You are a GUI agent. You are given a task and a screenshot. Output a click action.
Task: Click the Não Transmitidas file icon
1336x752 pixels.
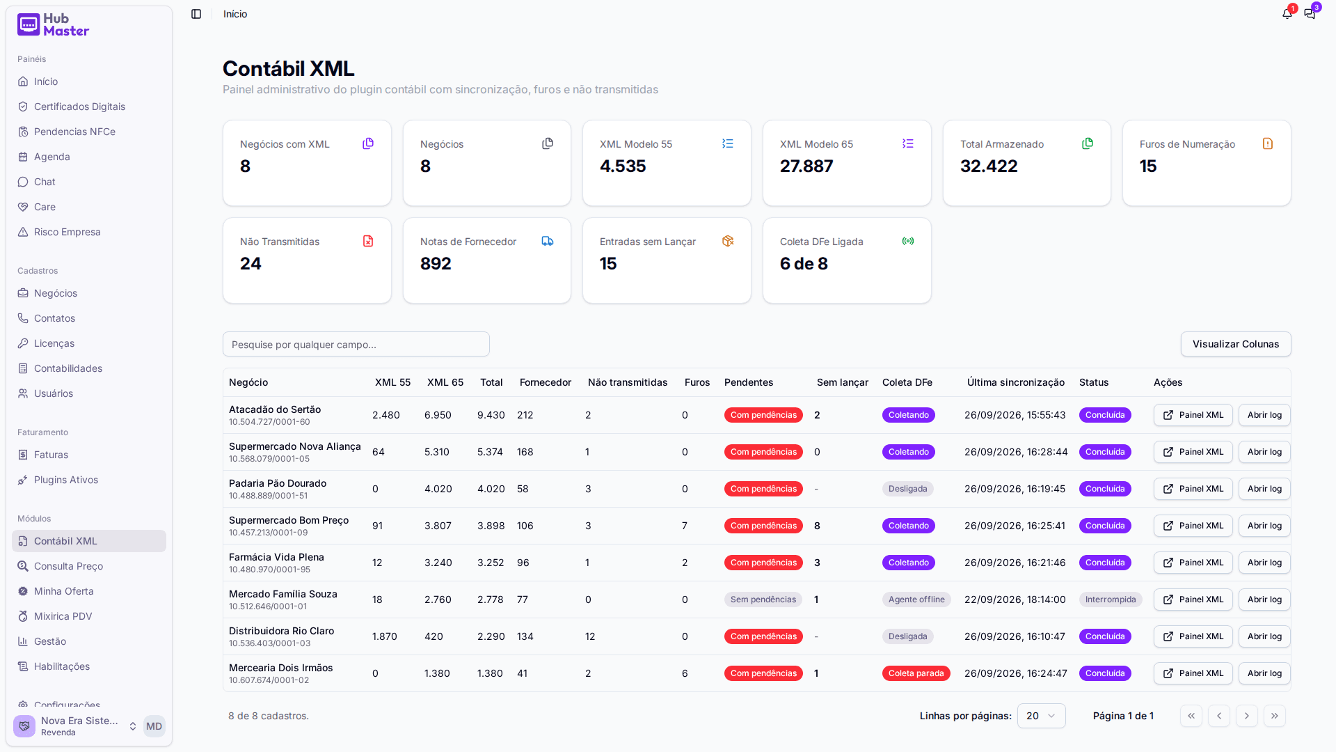[368, 241]
